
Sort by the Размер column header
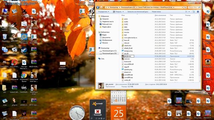[x=188, y=15]
